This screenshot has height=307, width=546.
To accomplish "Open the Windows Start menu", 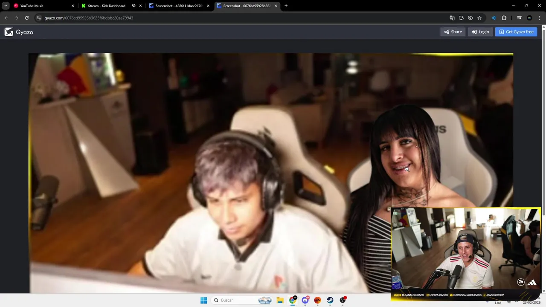I will (204, 300).
